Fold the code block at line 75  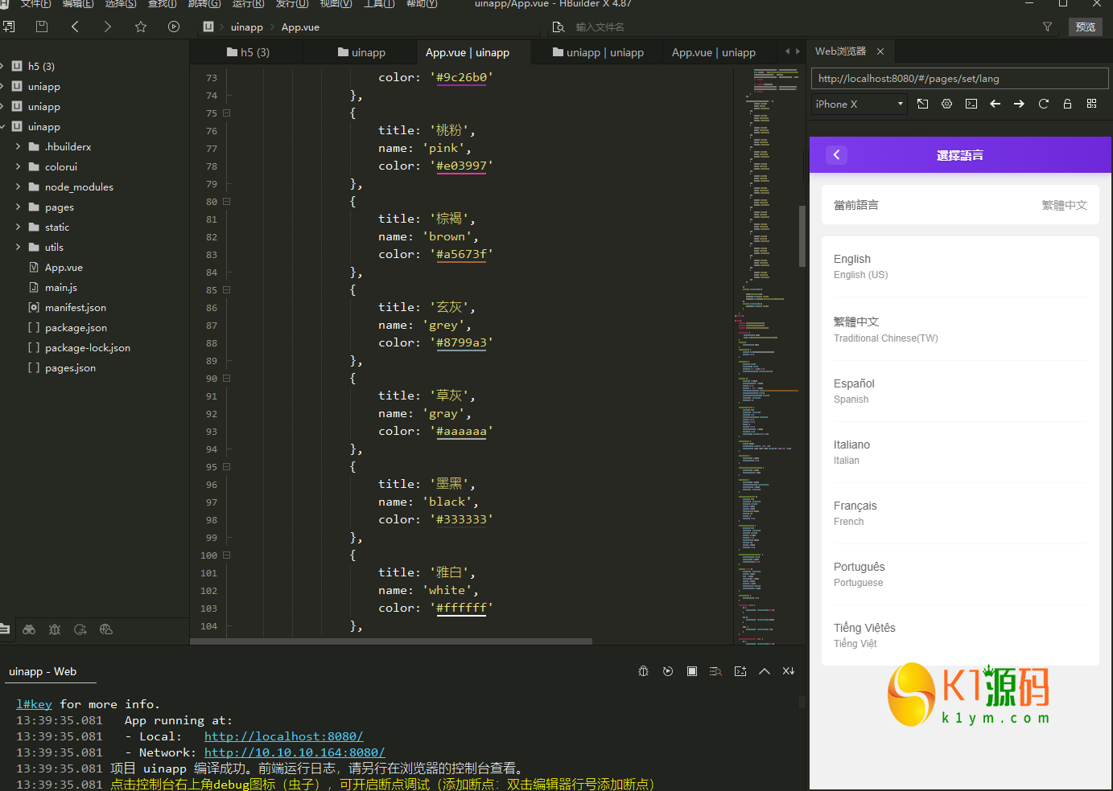[x=227, y=113]
